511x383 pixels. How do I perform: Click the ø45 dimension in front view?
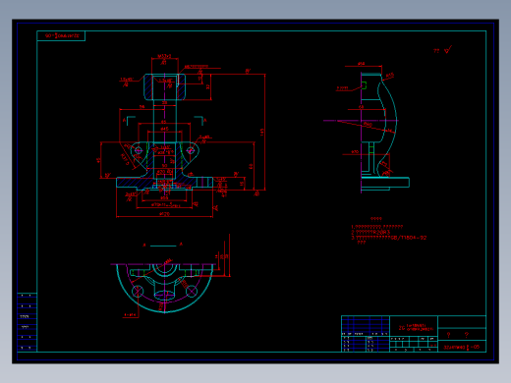click(x=164, y=129)
